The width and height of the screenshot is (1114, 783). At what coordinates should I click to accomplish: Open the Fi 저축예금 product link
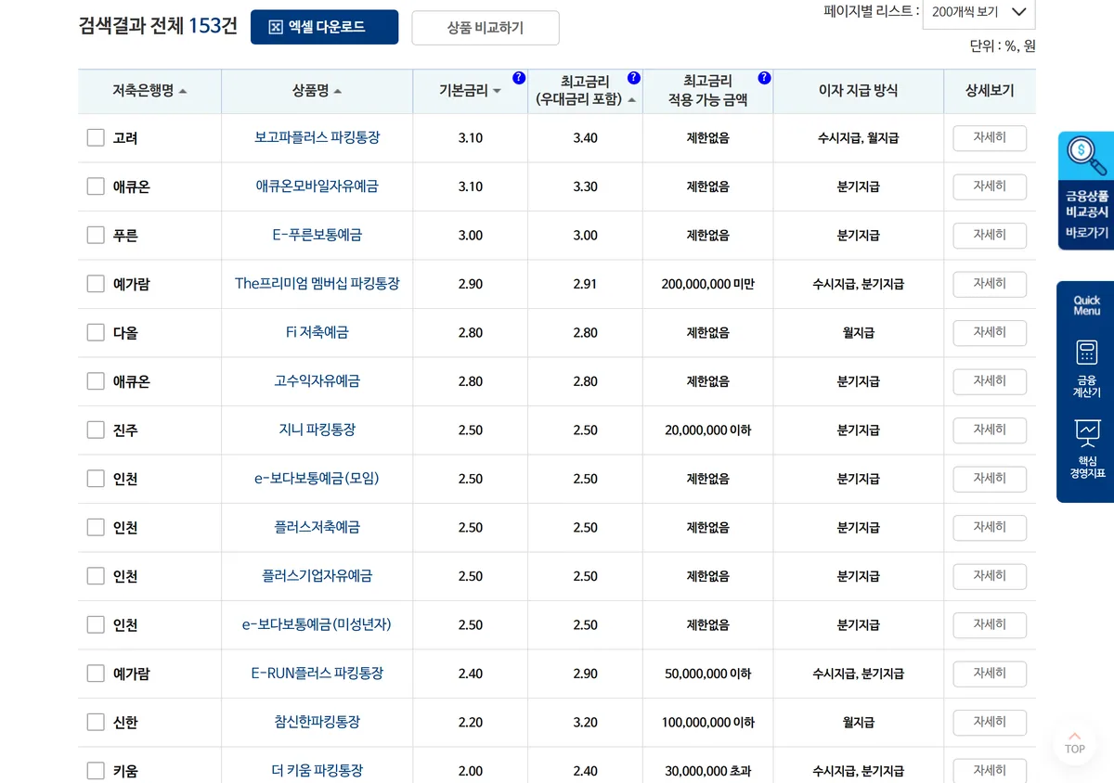[x=317, y=332]
